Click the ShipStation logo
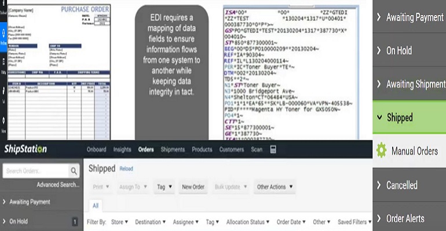 point(25,149)
